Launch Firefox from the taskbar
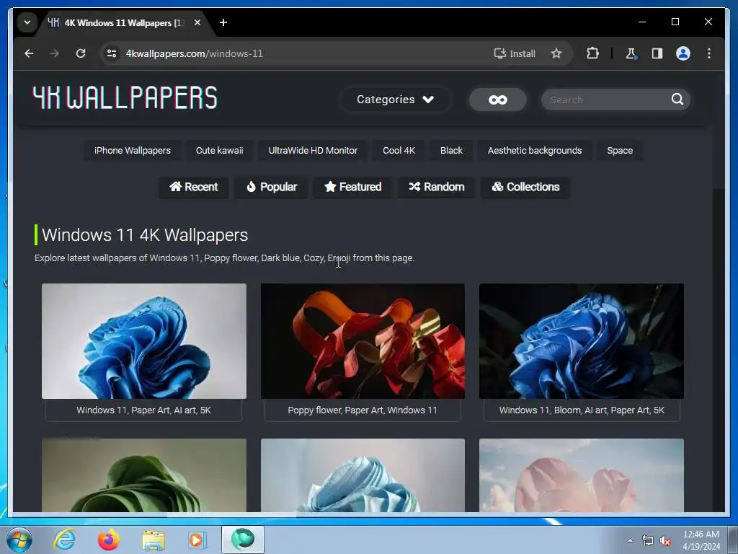The image size is (738, 554). 108,540
